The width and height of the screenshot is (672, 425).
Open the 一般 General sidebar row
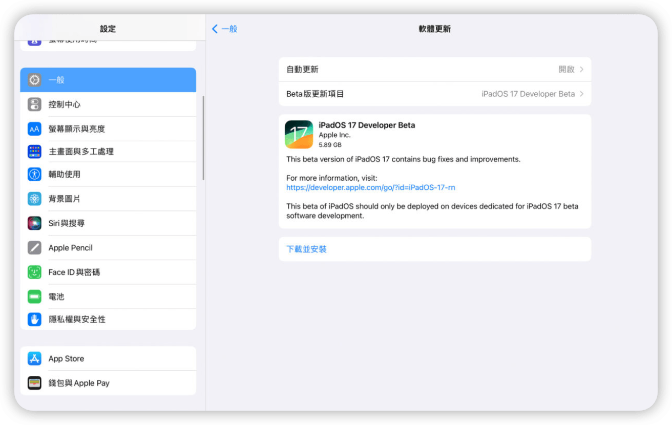pyautogui.click(x=108, y=80)
